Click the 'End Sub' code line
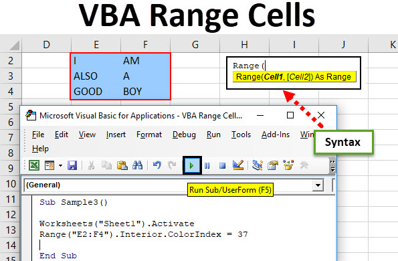Image resolution: width=398 pixels, height=261 pixels. (58, 256)
